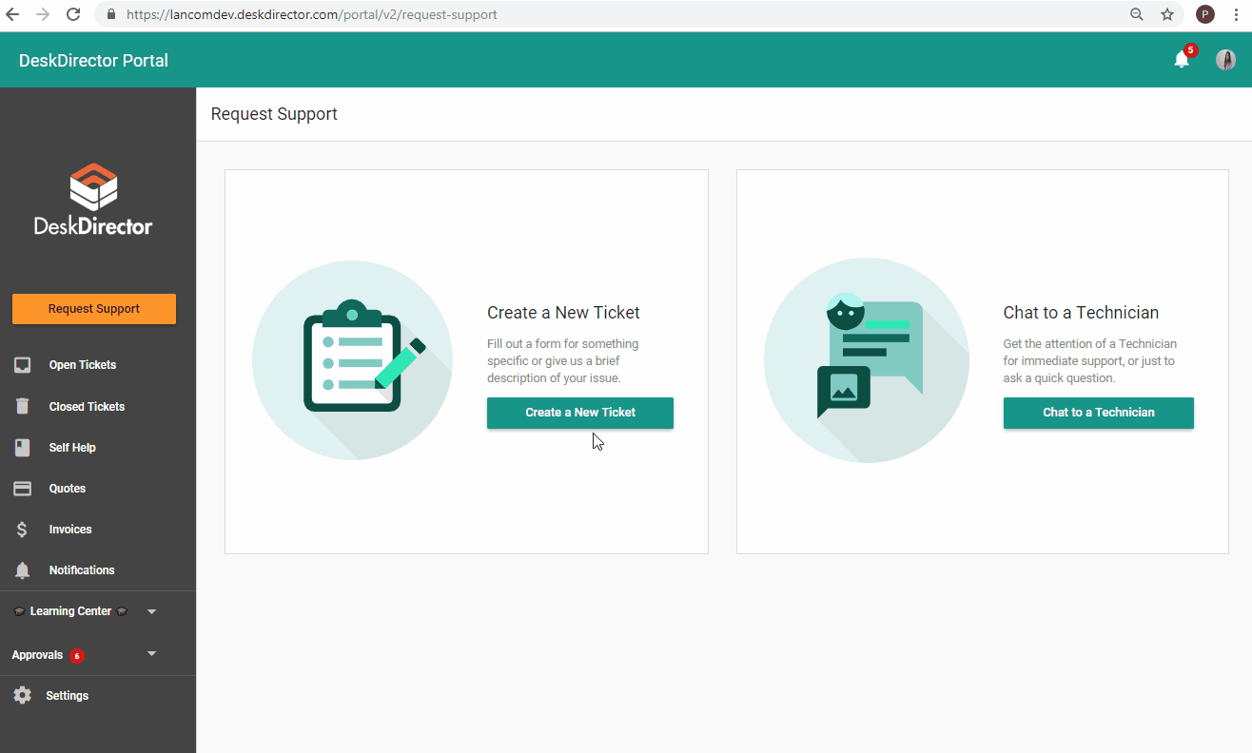
Task: Expand the Learning Center dropdown arrow
Action: coord(152,611)
